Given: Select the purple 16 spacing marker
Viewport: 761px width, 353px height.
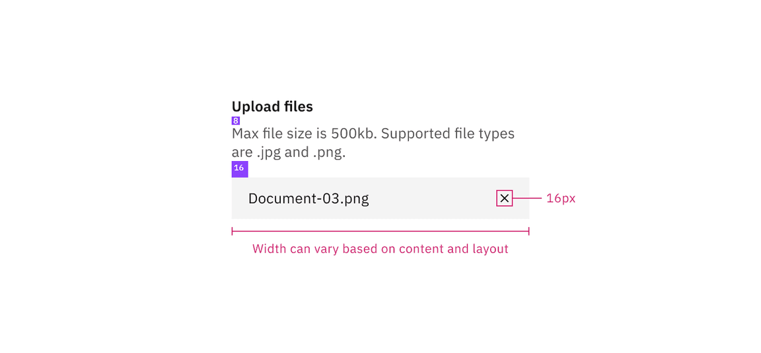Looking at the screenshot, I should (239, 169).
